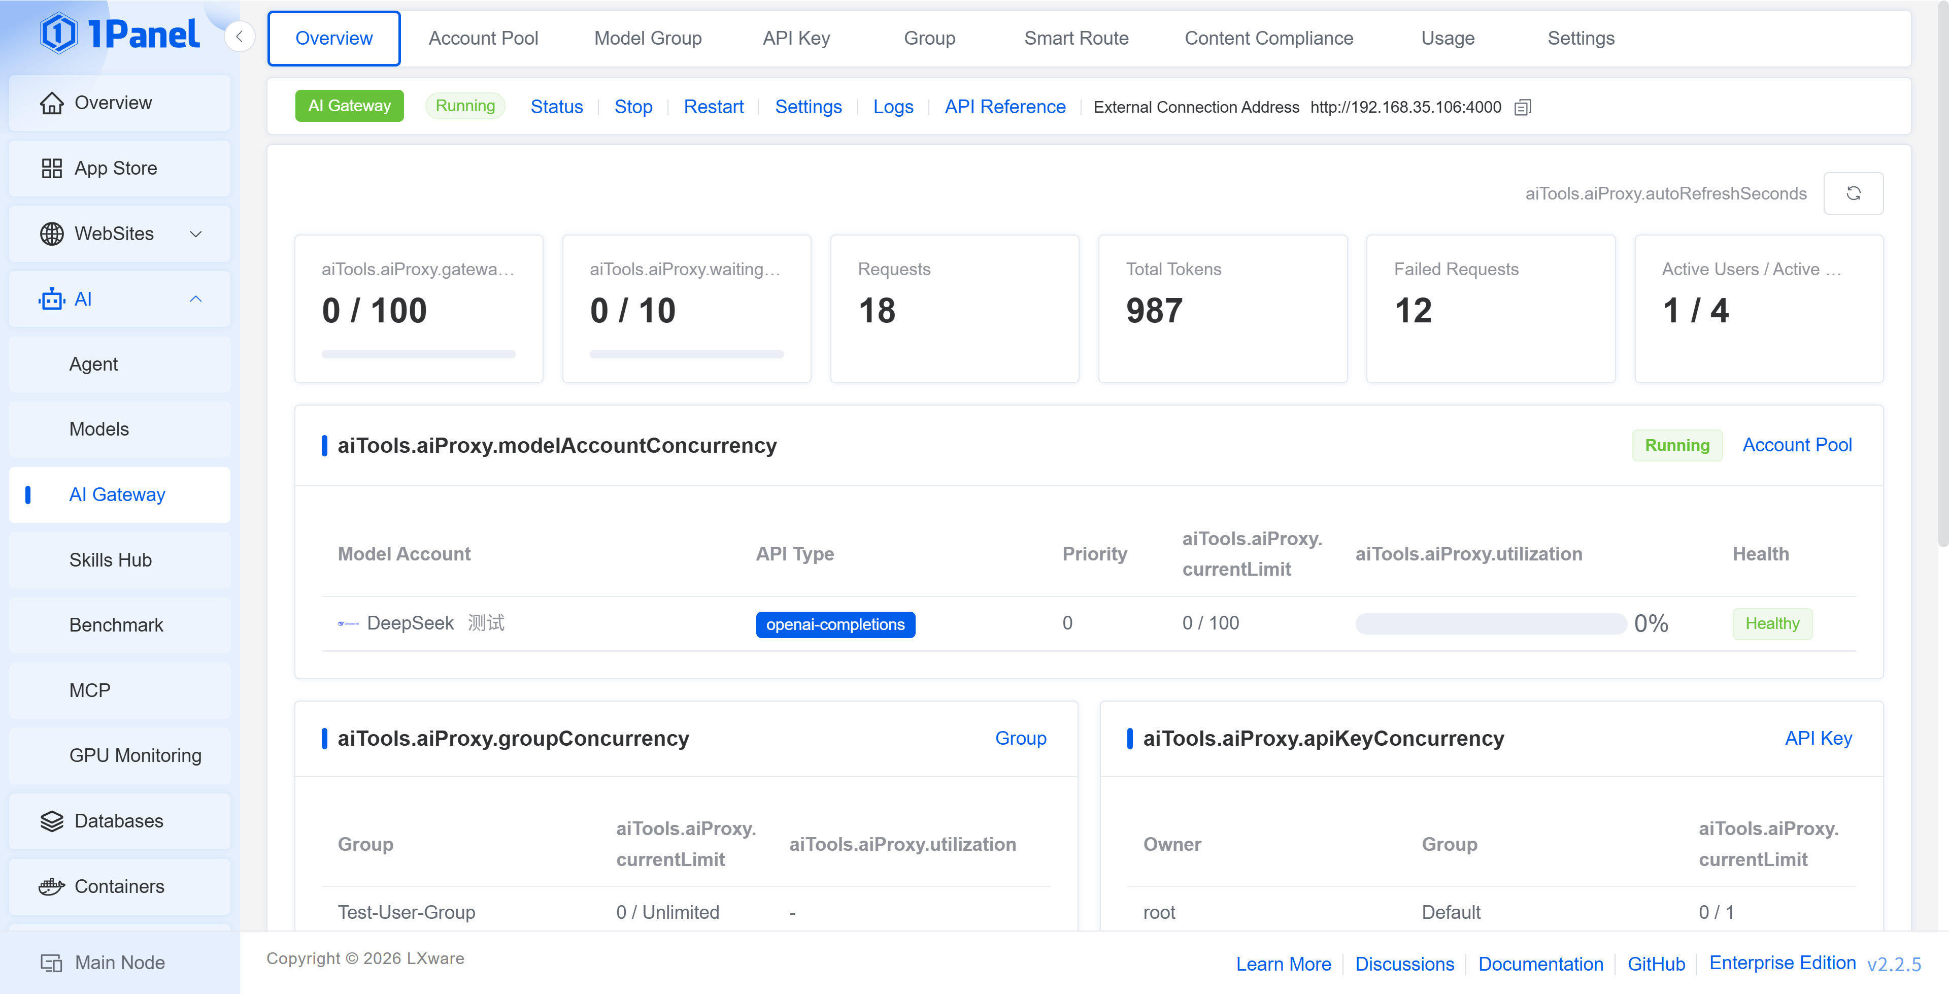Screen dimensions: 1949x994
Task: Copy the external connection address
Action: coord(1522,108)
